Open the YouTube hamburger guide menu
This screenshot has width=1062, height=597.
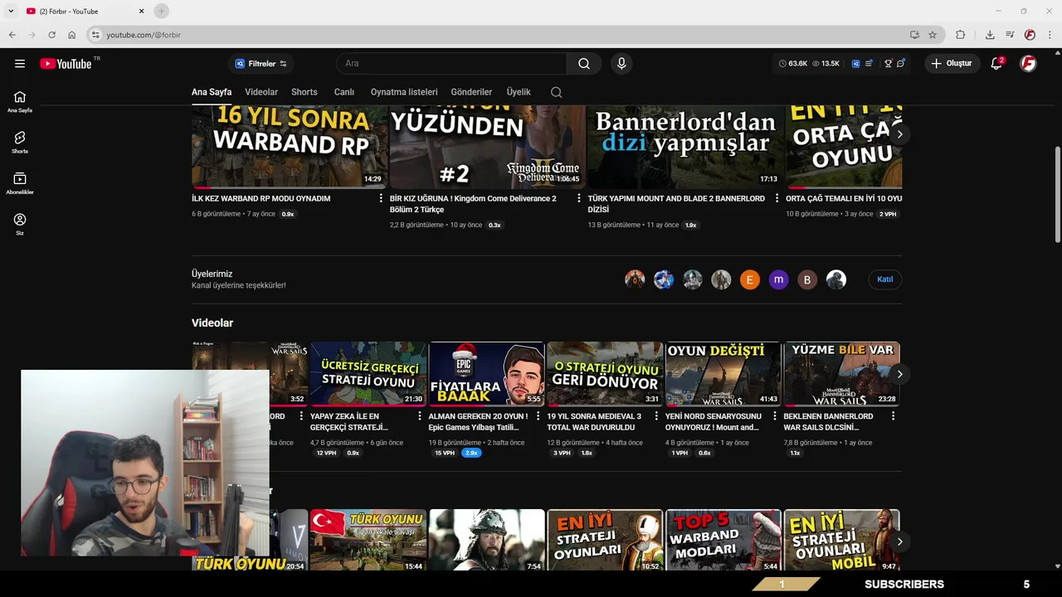pos(20,64)
